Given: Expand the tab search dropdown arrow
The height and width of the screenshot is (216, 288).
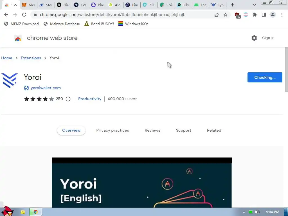Looking at the screenshot, I should point(254,5).
